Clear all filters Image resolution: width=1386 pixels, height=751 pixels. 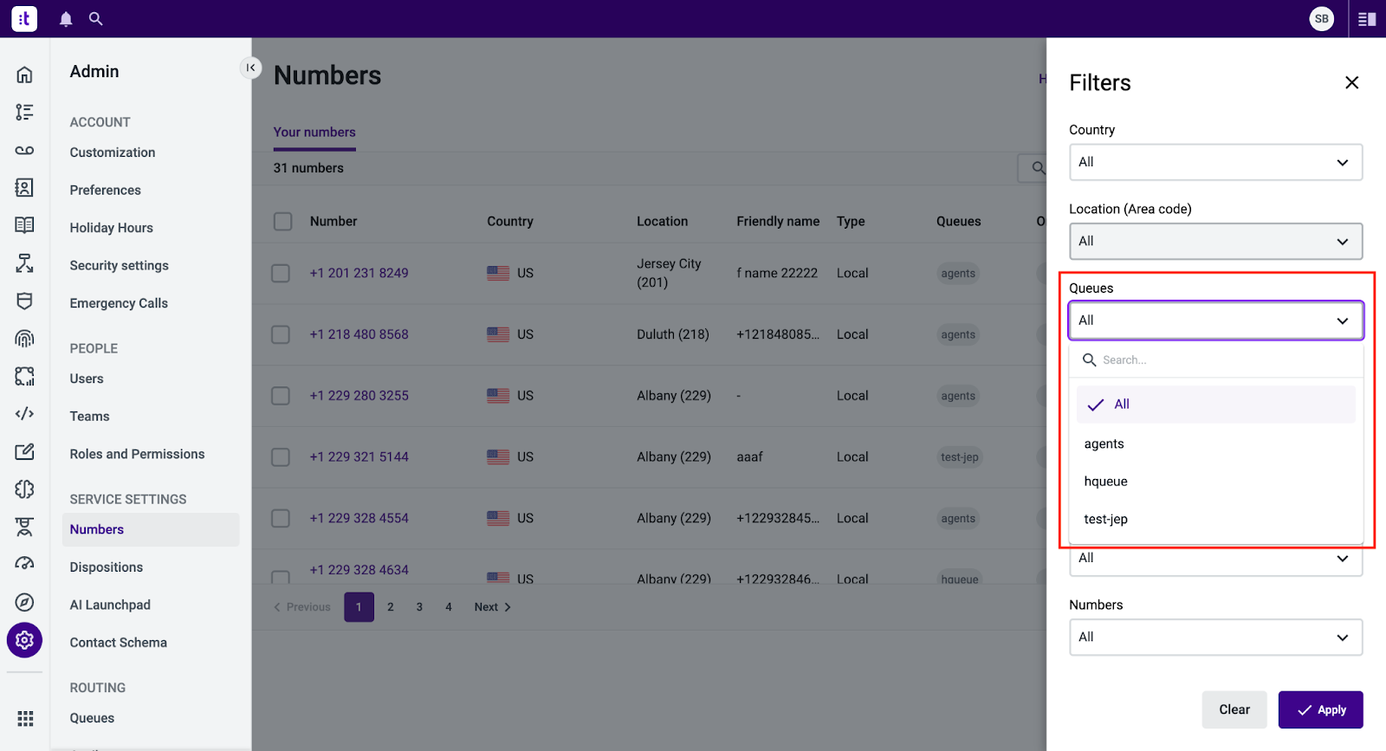(1234, 709)
